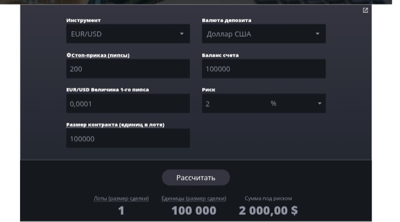Click Лоты (размер сделки) label
Screen dimensions: 400x222
coord(121,198)
